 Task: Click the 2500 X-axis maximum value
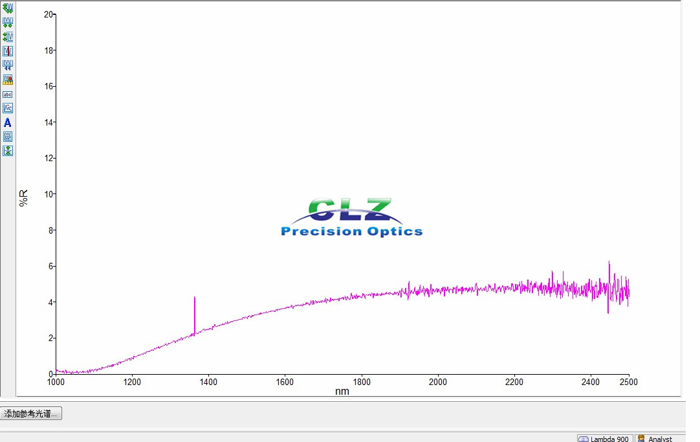(x=628, y=382)
